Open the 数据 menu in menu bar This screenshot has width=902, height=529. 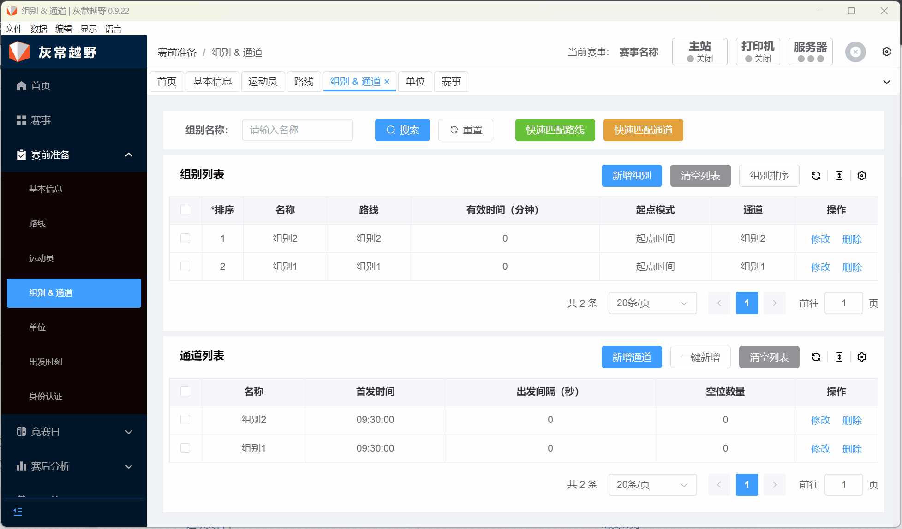coord(38,29)
